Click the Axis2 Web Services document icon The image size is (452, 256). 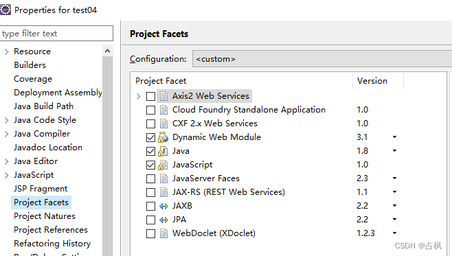coord(163,96)
